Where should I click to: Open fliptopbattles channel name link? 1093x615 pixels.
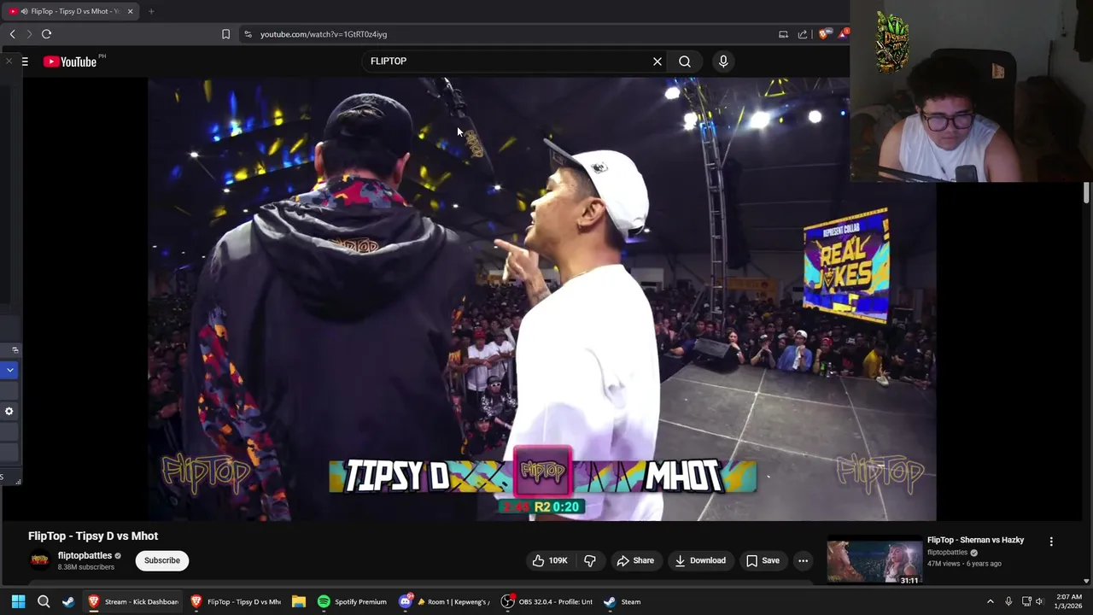[85, 556]
